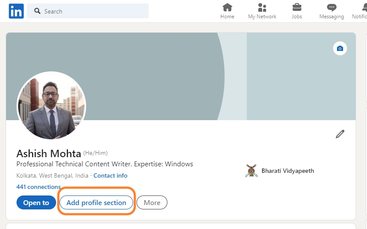This screenshot has width=367, height=229.
Task: Click the location text Kolkata, West Bengal, India
Action: (x=53, y=175)
